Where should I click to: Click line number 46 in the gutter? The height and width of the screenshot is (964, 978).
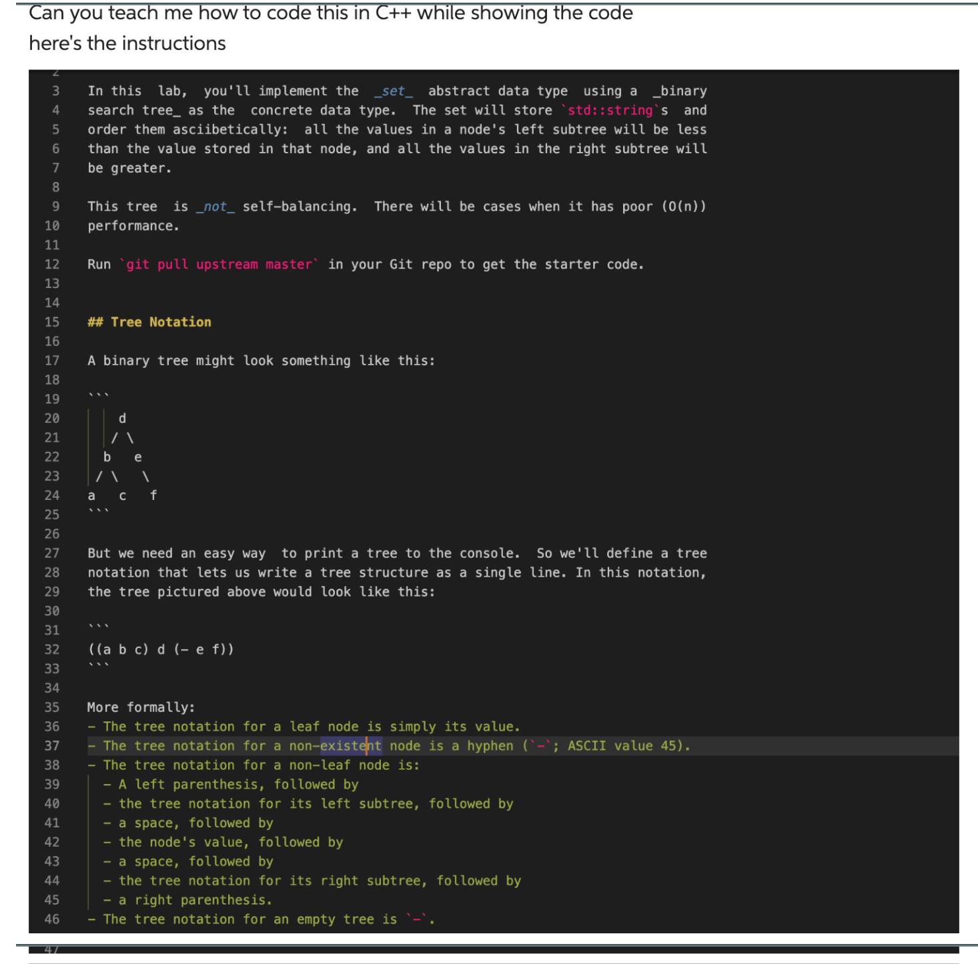51,919
